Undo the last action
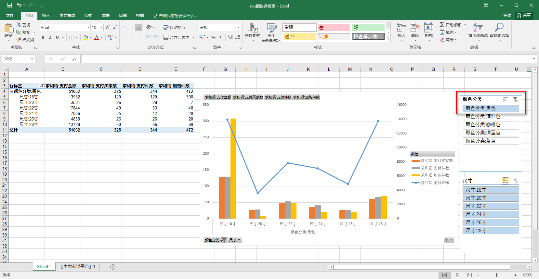The image size is (539, 279). click(19, 5)
